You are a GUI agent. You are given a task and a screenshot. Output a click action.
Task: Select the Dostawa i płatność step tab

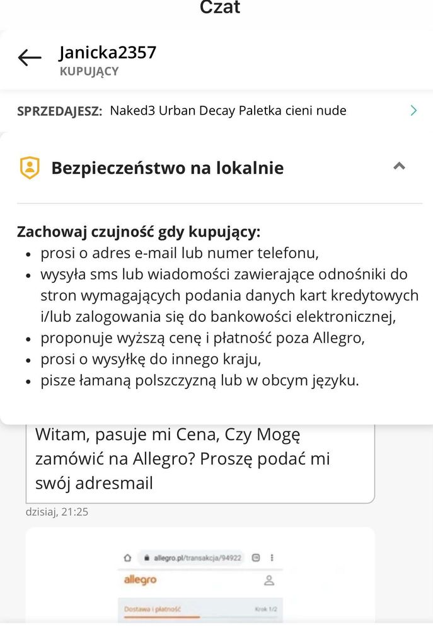153,609
